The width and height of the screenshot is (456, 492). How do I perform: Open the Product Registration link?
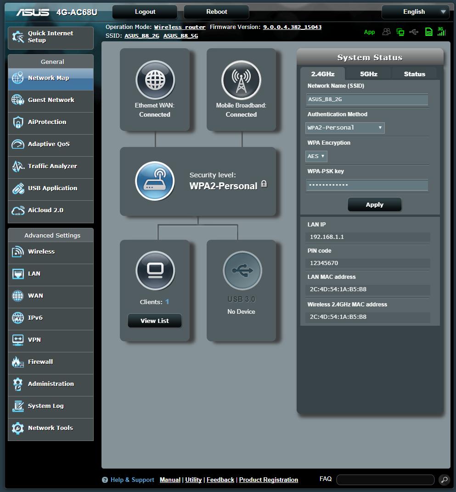coord(269,480)
